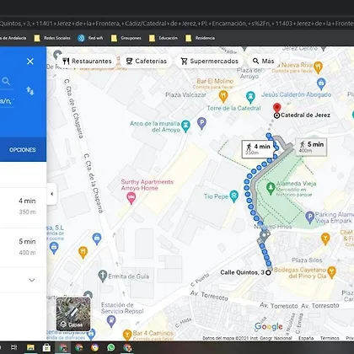
Task: Filter the map by Restaurantes
Action: (87, 61)
